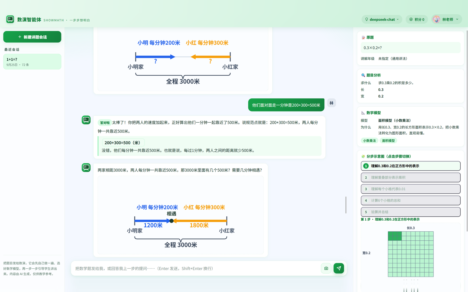Click the 林 user message avatar
The width and height of the screenshot is (468, 292).
coord(331,103)
